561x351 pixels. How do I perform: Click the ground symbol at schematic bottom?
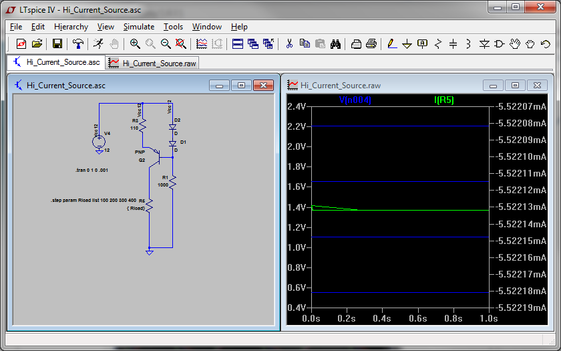click(149, 252)
